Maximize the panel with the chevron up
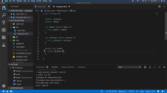167x93 pixels. coord(159,67)
